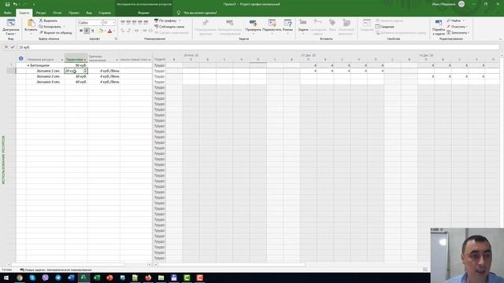Click the Вырезать scissors button
Viewport: 504px width, 283px height.
pyautogui.click(x=49, y=20)
